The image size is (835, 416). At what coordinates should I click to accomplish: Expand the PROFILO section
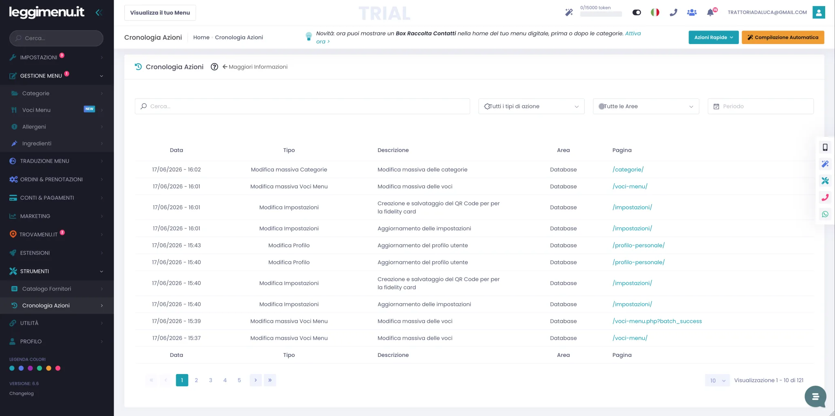57,341
